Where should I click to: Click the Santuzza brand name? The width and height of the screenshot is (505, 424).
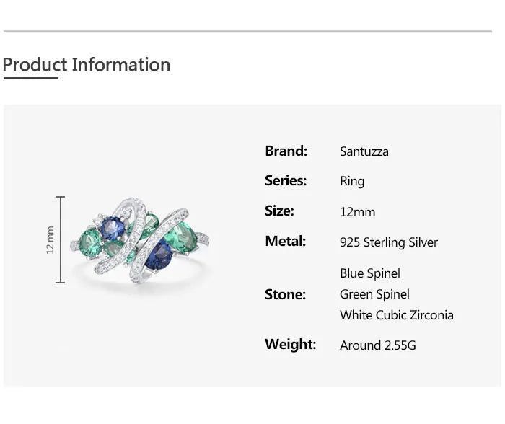click(364, 151)
